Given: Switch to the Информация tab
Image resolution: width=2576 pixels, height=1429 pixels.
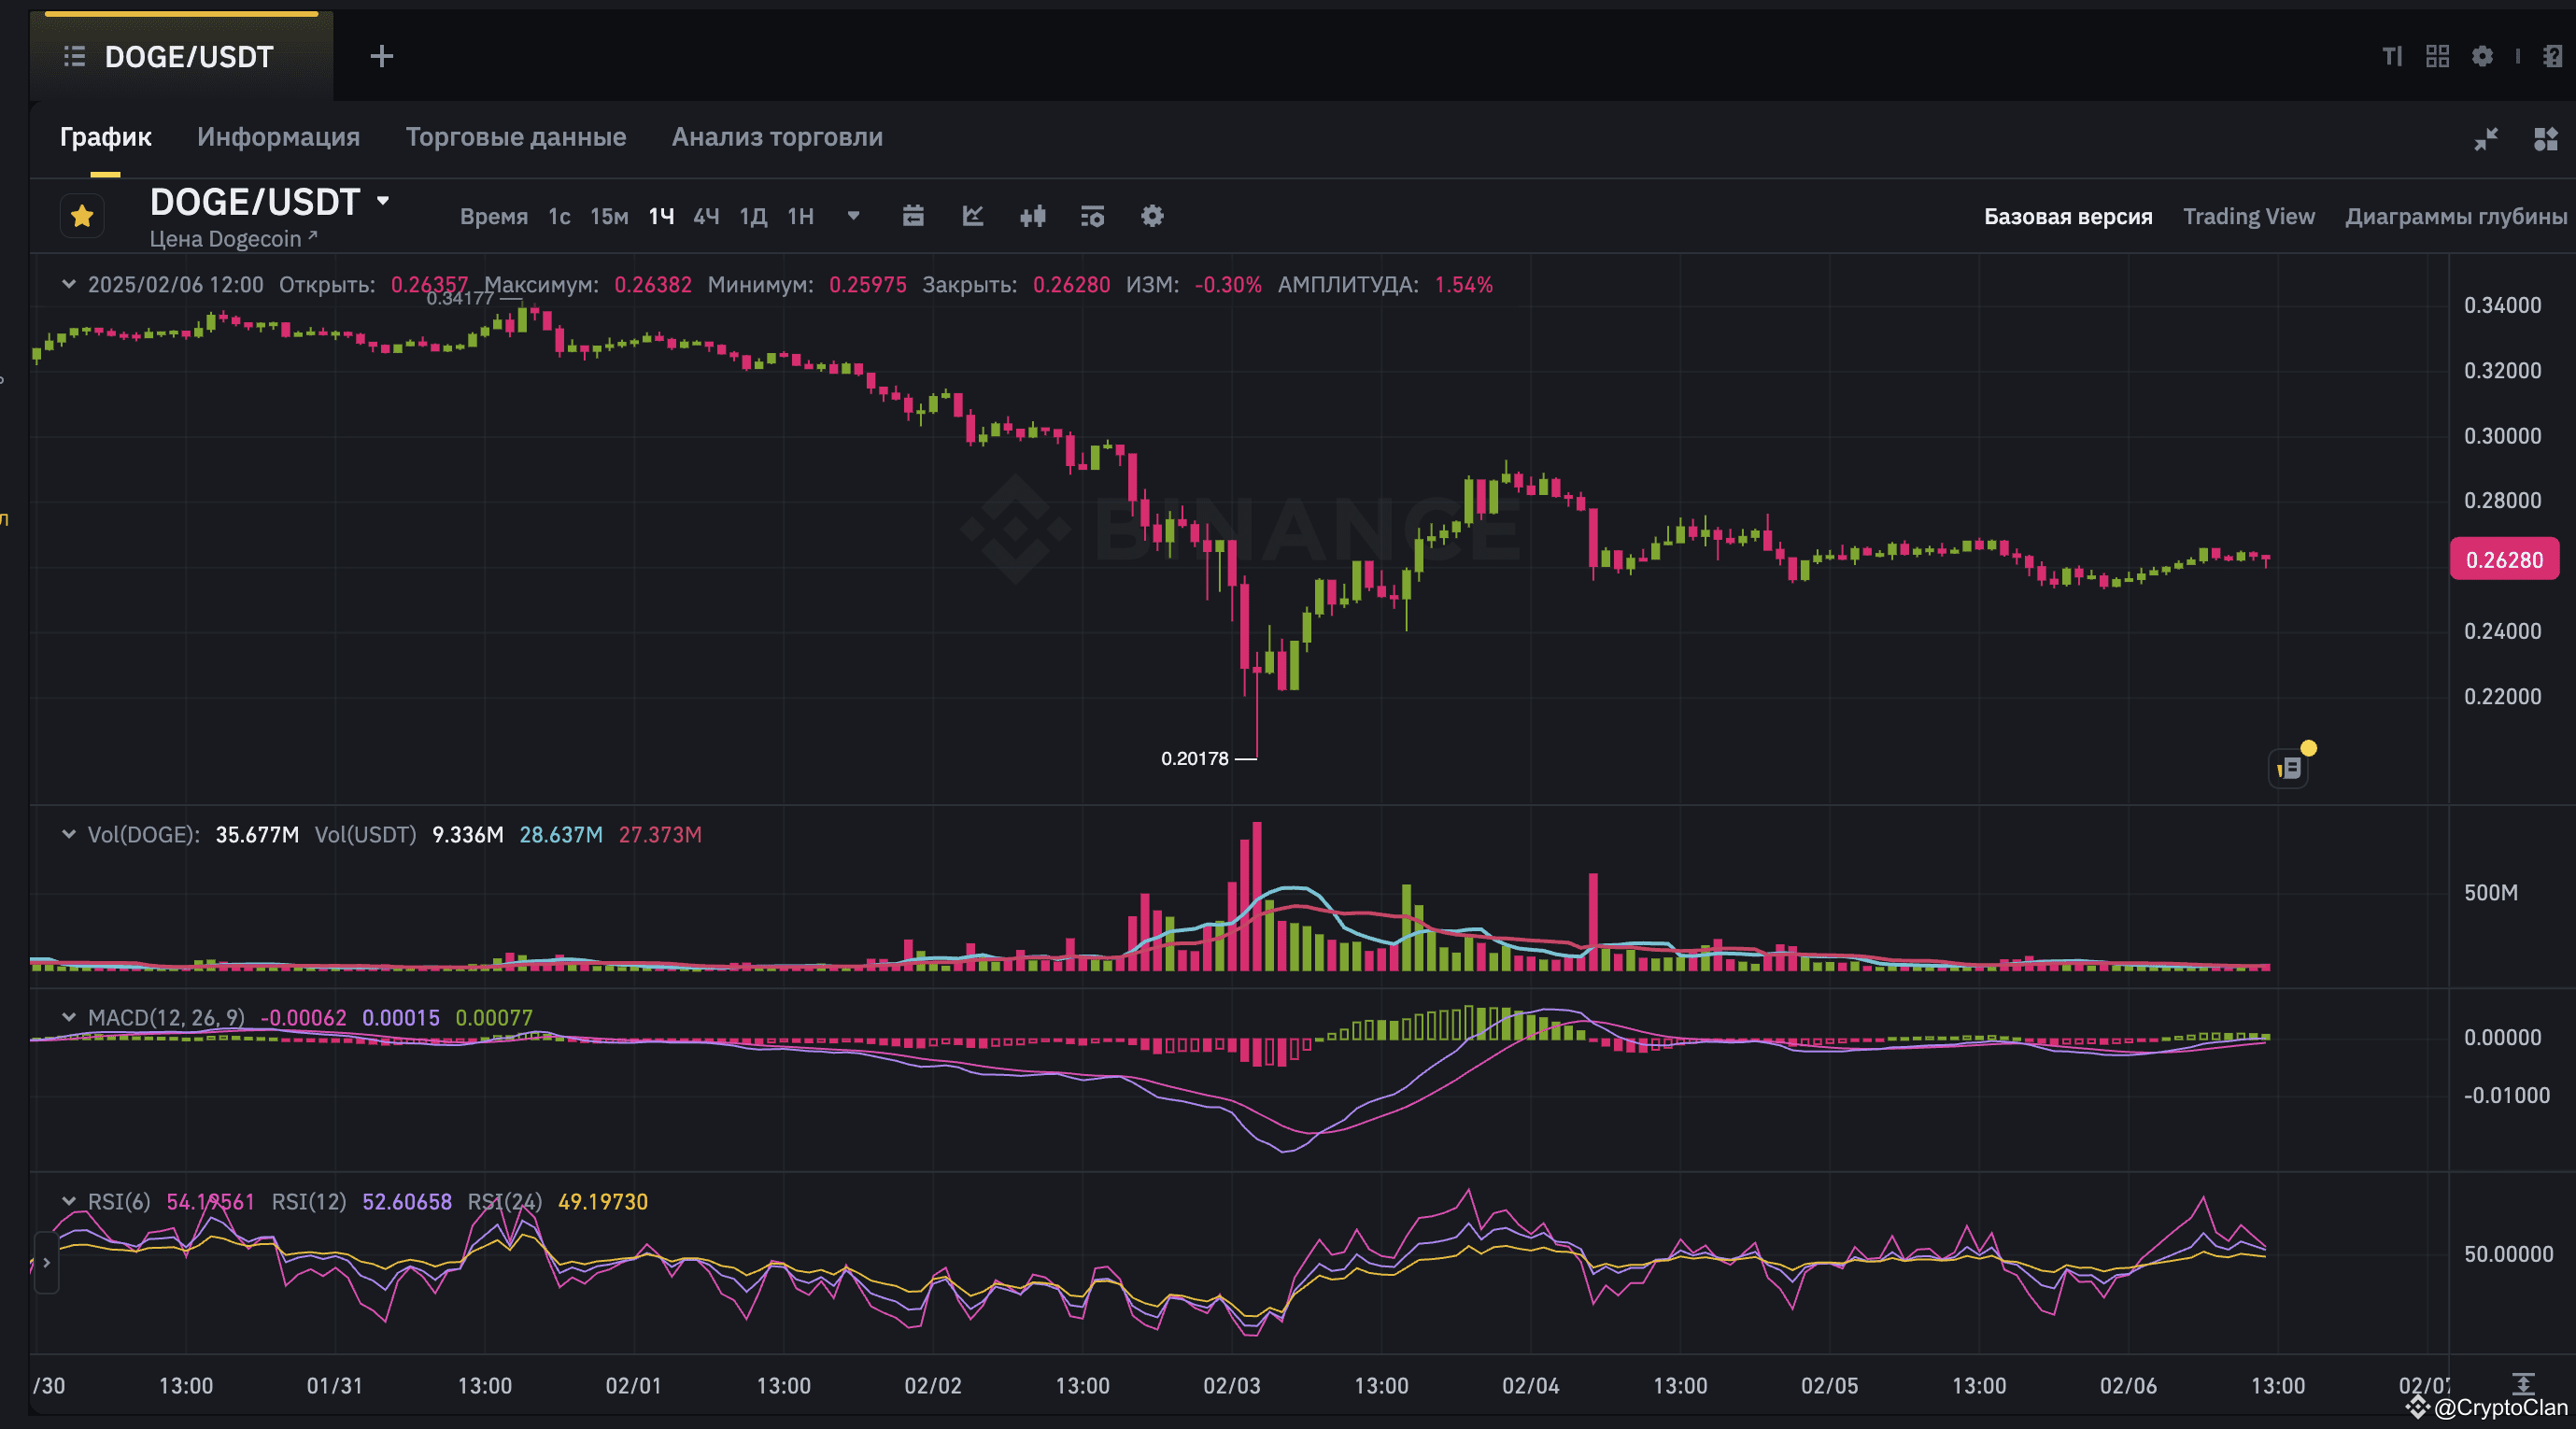Looking at the screenshot, I should (x=279, y=137).
